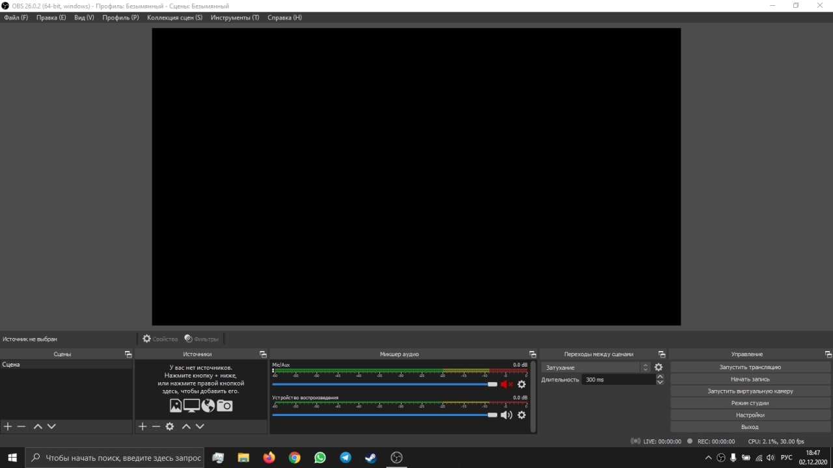Click the image source icon in Источники
The height and width of the screenshot is (468, 833).
(176, 406)
